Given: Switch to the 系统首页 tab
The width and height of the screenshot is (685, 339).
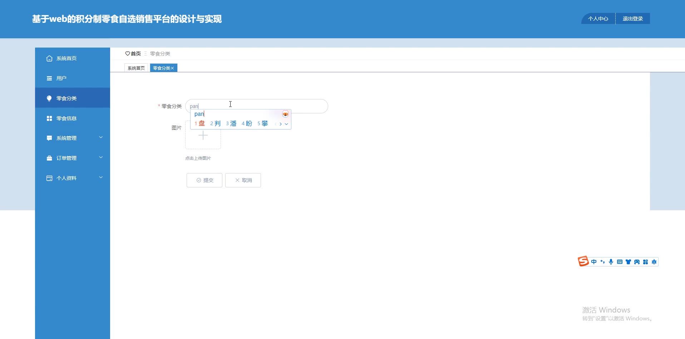Looking at the screenshot, I should pyautogui.click(x=136, y=68).
